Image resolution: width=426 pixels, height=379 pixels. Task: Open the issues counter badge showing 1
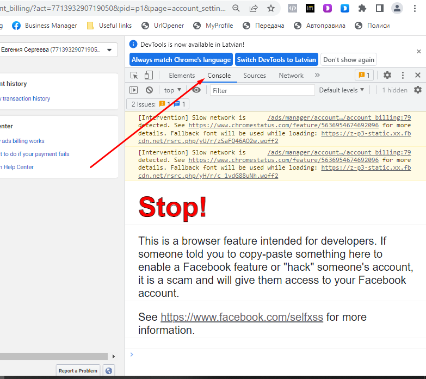tap(364, 75)
